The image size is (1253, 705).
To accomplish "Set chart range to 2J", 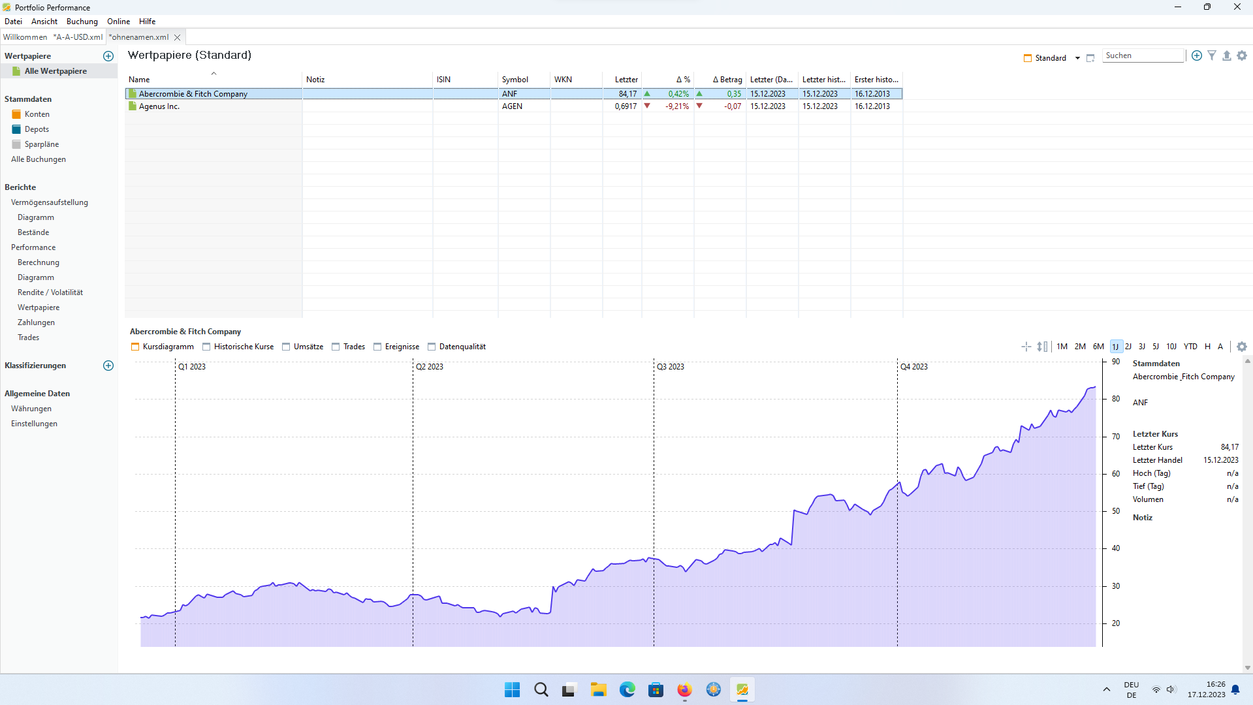I will pyautogui.click(x=1128, y=347).
